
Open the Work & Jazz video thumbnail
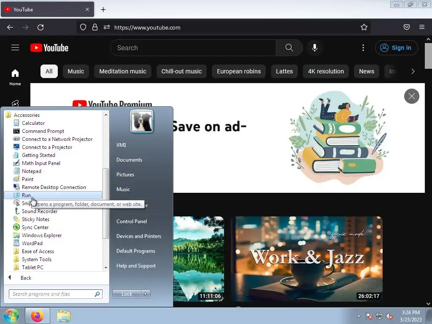(x=307, y=259)
